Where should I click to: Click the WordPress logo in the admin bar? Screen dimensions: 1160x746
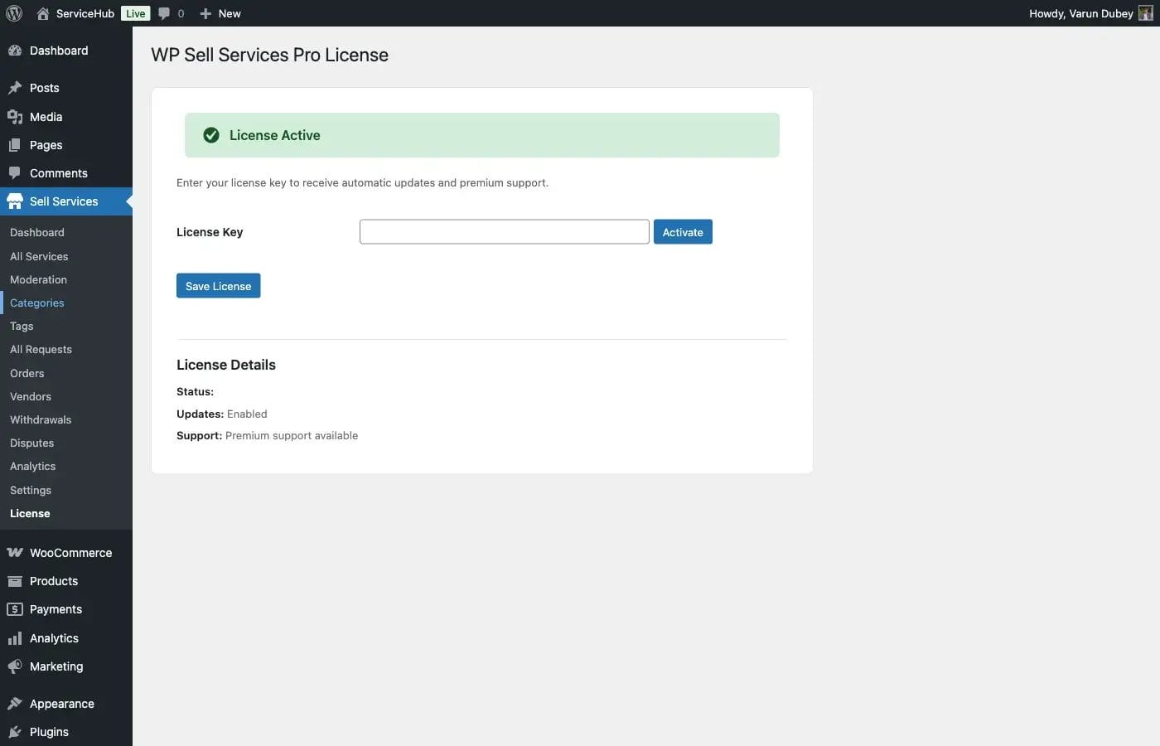[13, 13]
